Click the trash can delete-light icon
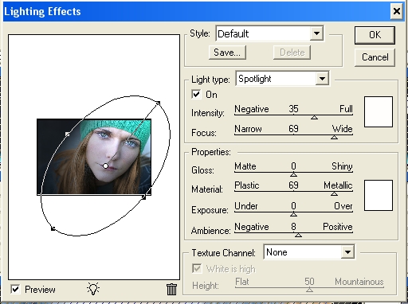 171,289
